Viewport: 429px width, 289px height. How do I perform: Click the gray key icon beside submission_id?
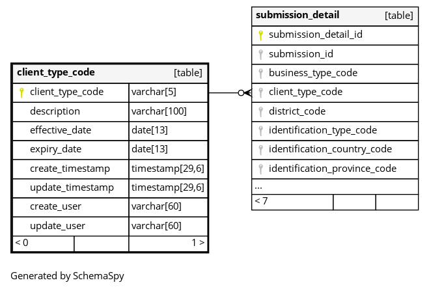coord(260,54)
